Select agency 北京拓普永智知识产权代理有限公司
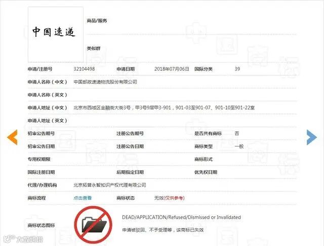 click(110, 185)
